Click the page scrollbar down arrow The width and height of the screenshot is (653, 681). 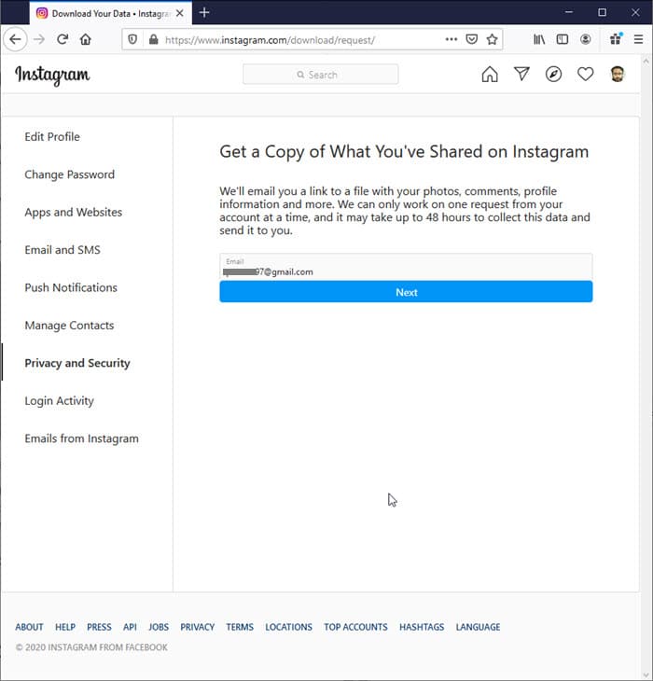pyautogui.click(x=646, y=674)
